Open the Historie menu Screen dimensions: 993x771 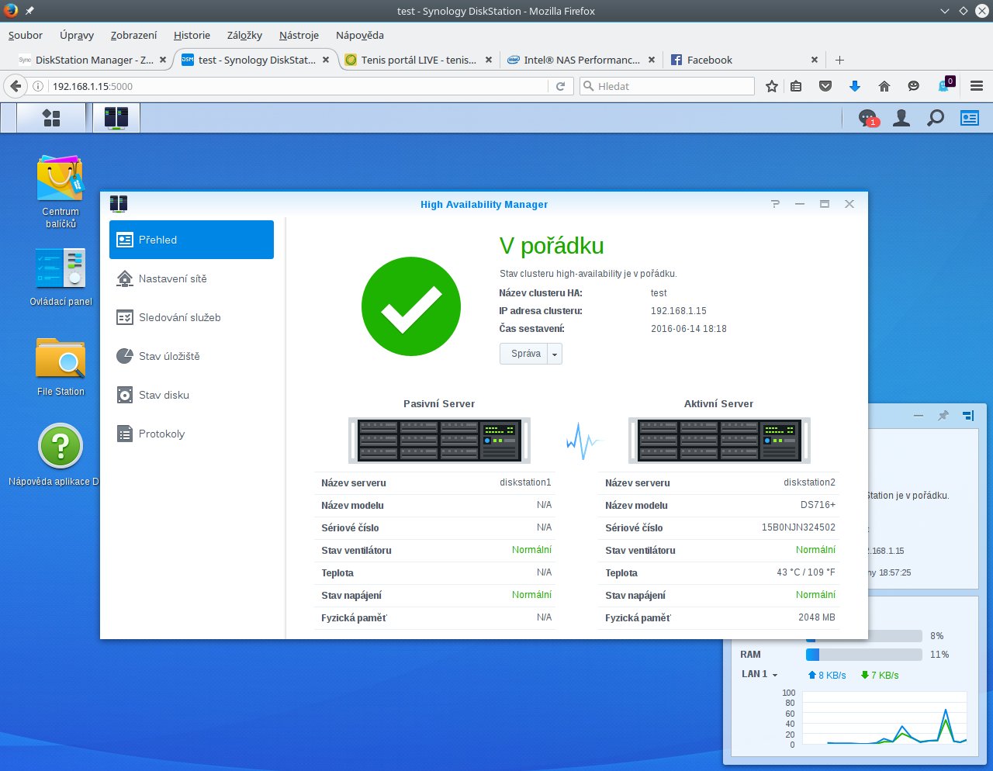tap(192, 35)
